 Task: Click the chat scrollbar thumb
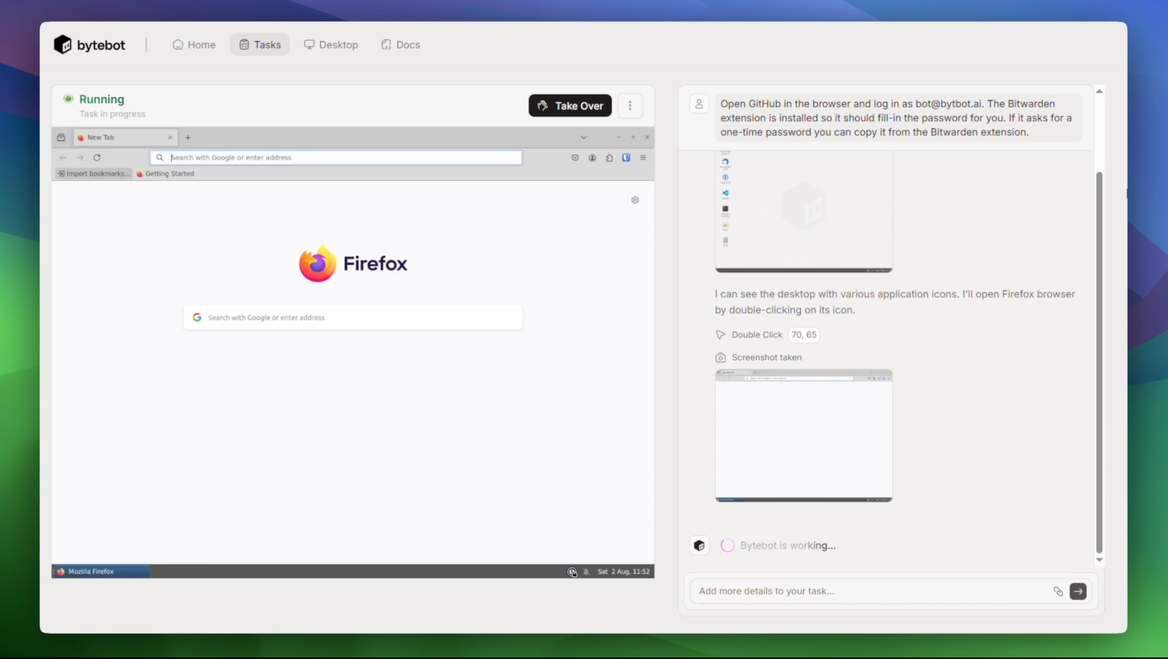(x=1099, y=362)
